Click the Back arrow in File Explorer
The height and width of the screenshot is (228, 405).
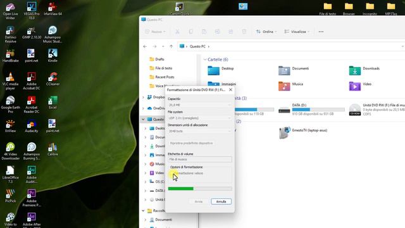pyautogui.click(x=145, y=46)
